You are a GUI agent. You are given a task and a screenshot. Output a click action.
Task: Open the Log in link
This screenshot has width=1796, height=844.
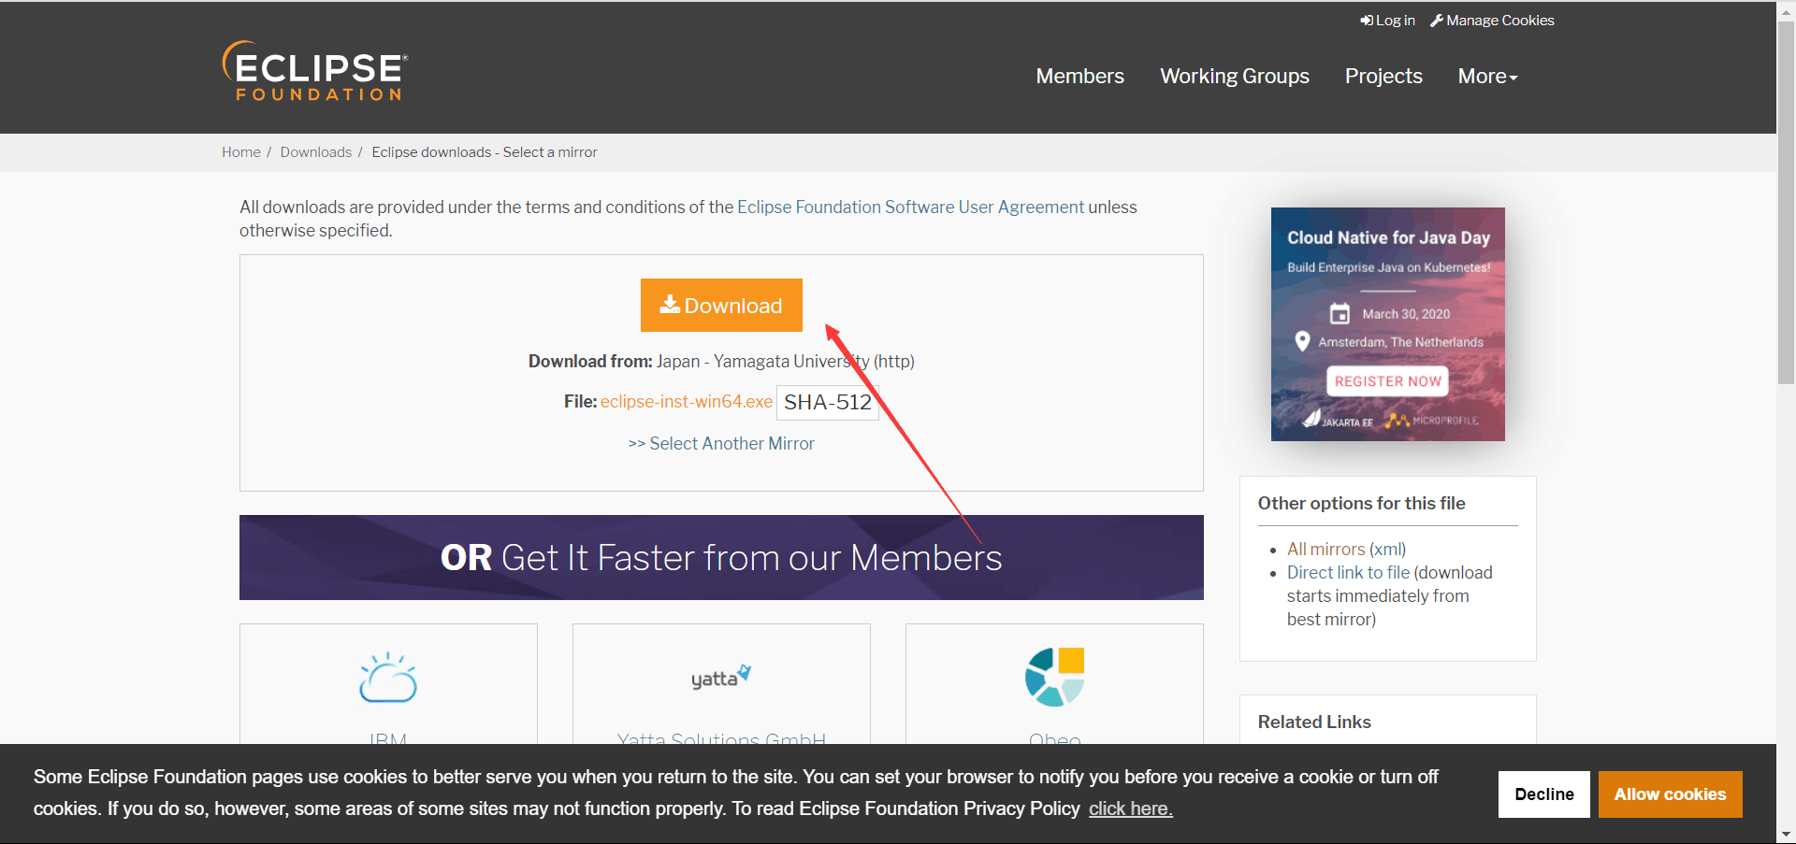(x=1387, y=21)
